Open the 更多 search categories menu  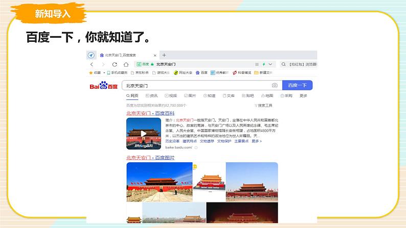point(304,96)
